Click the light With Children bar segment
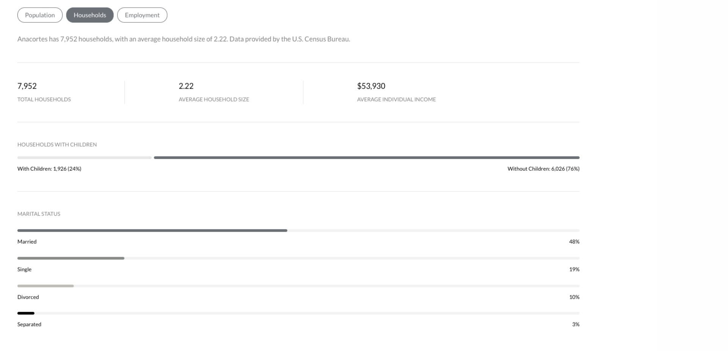728x351 pixels. click(x=84, y=158)
